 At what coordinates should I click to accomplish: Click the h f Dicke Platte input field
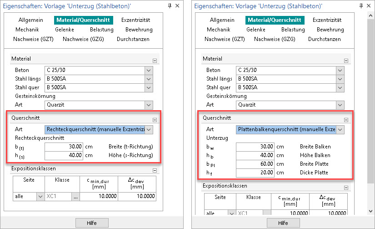tap(255, 173)
